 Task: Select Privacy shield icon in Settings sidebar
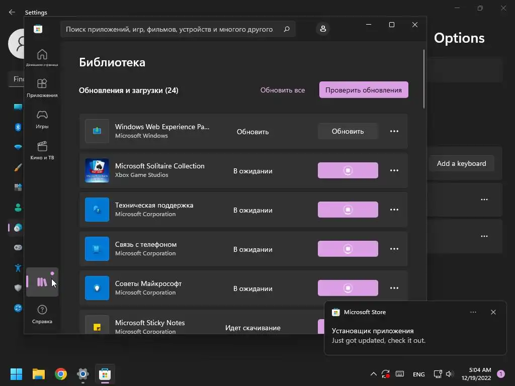(18, 288)
